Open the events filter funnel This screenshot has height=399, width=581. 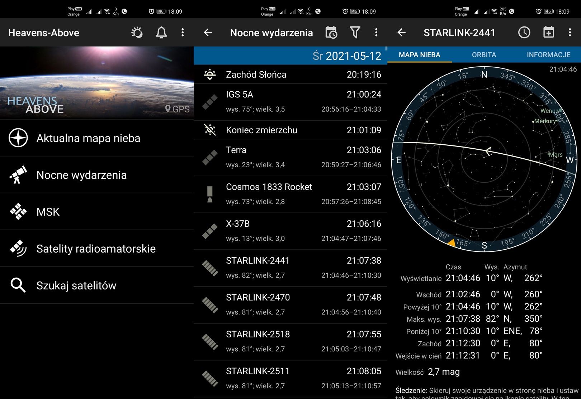click(x=355, y=33)
